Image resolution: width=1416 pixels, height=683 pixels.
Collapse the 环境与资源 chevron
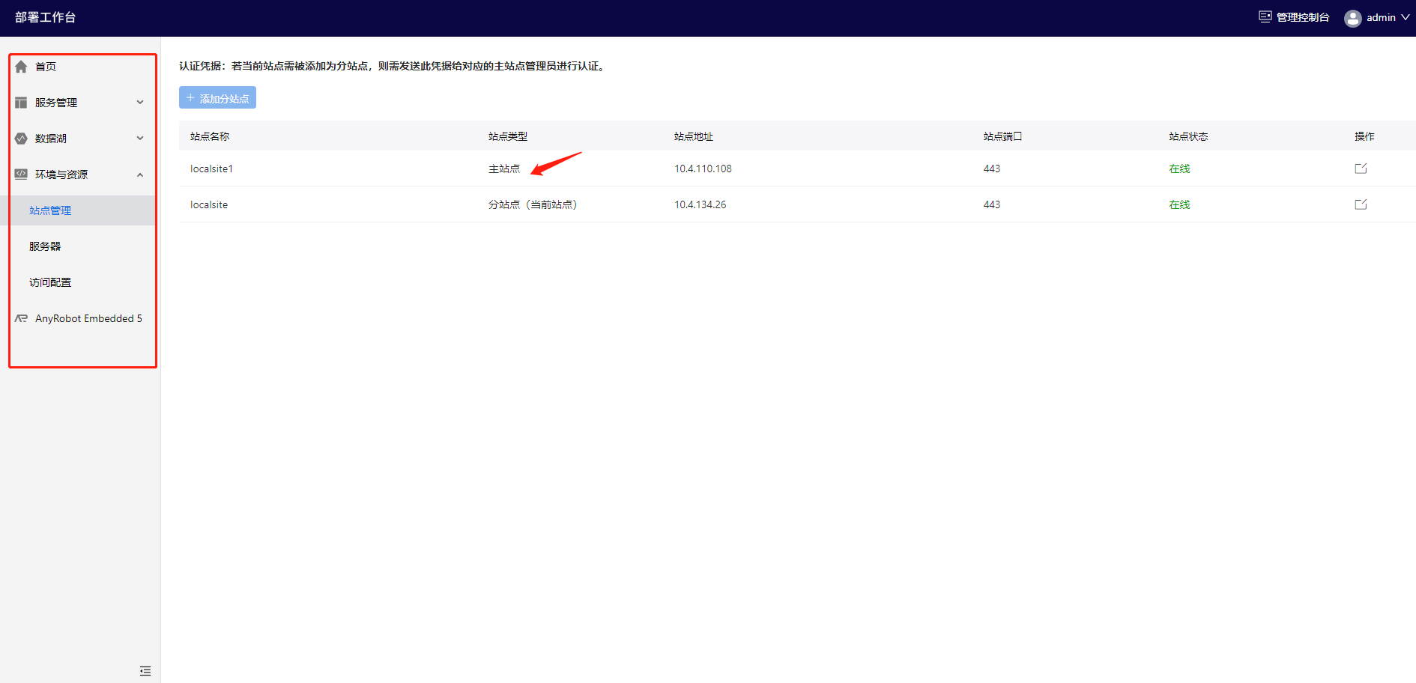[x=140, y=174]
